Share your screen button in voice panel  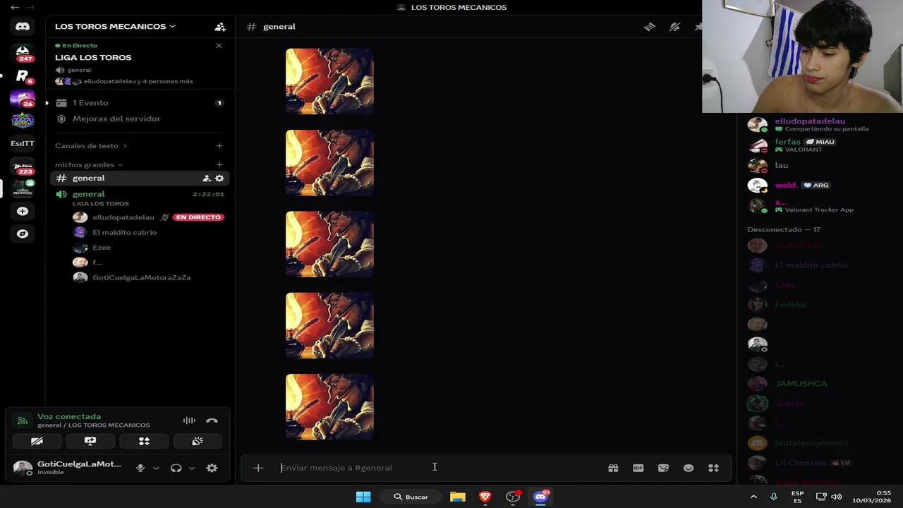[x=90, y=441]
